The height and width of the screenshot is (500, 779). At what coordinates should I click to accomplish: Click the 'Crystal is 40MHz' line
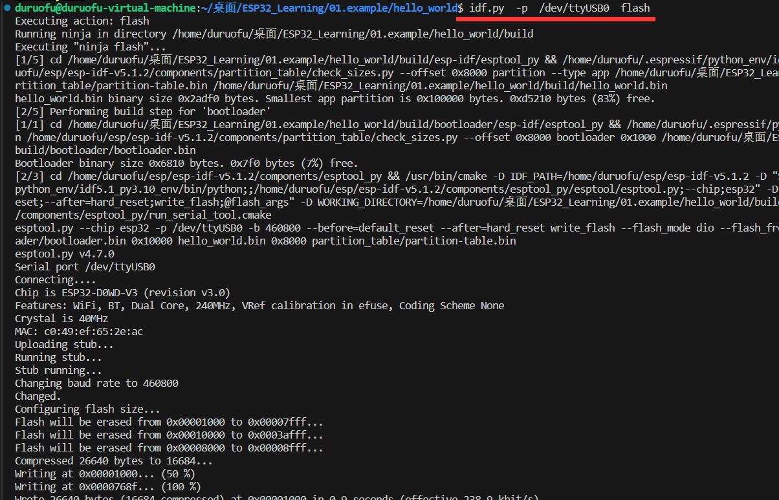[61, 318]
